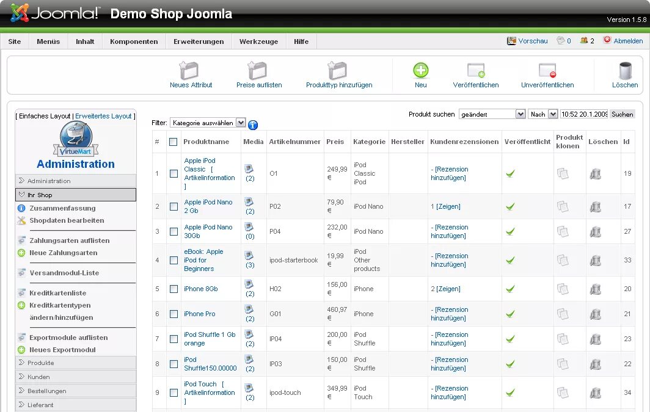Toggle published checkmark for iPod Touch
This screenshot has width=650, height=412.
(x=510, y=392)
